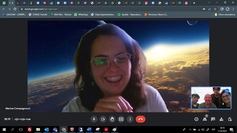237x133 pixels.
Task: Go forward in browser history
Action: 9,9
